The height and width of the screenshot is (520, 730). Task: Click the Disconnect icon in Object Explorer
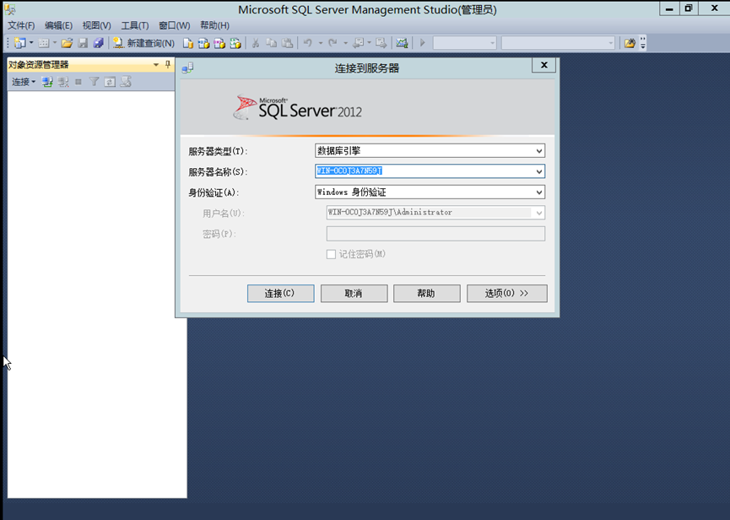[x=63, y=83]
